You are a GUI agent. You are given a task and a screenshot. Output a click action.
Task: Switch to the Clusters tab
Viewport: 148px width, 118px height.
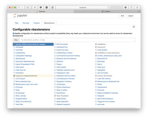click(x=37, y=23)
